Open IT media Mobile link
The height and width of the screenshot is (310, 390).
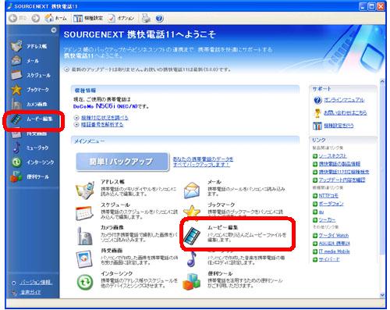coord(334,251)
